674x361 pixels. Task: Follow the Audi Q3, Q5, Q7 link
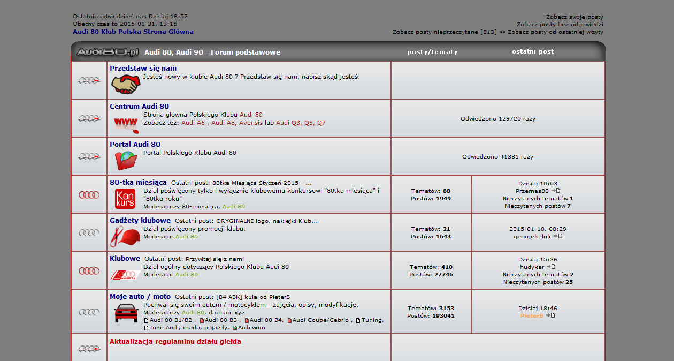[301, 123]
